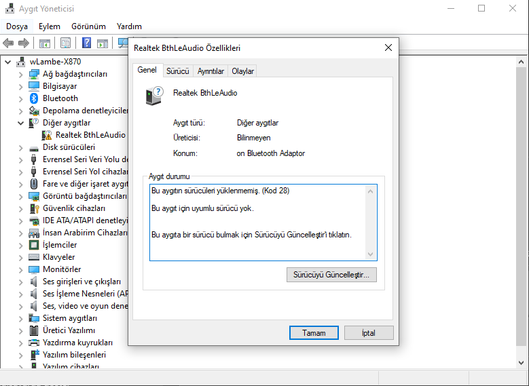Open the Properties toolbar icon
Image resolution: width=529 pixels, height=386 pixels.
pyautogui.click(x=65, y=43)
